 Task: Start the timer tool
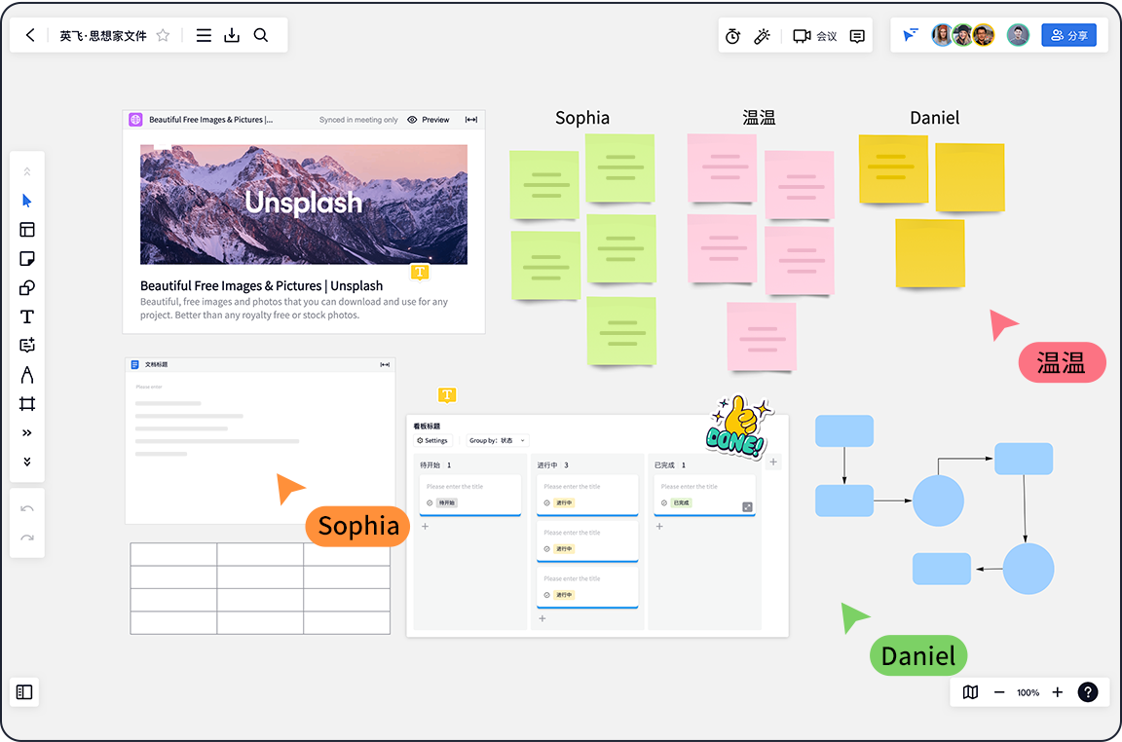pyautogui.click(x=732, y=36)
